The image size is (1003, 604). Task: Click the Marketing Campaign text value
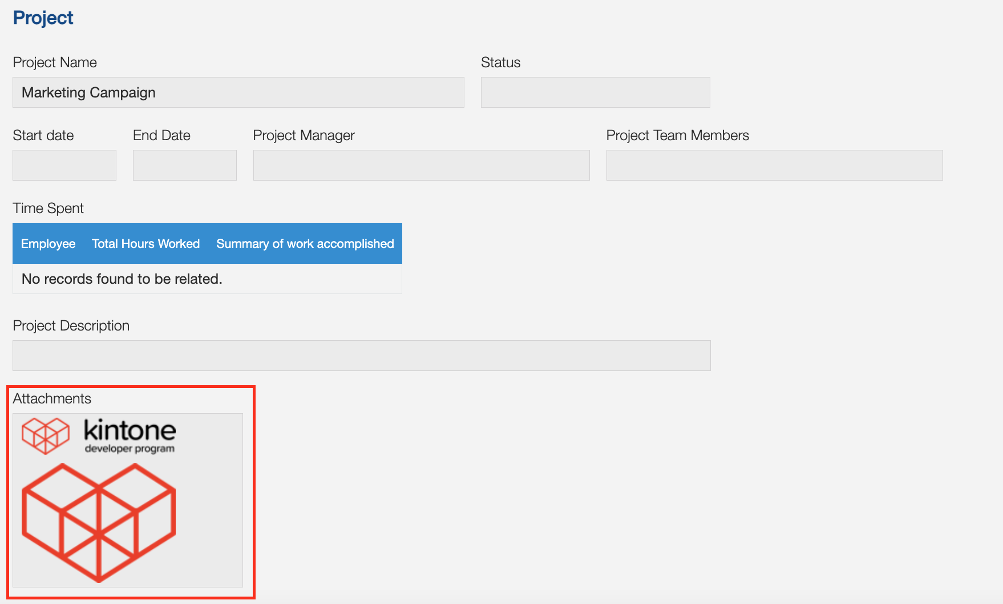click(88, 92)
